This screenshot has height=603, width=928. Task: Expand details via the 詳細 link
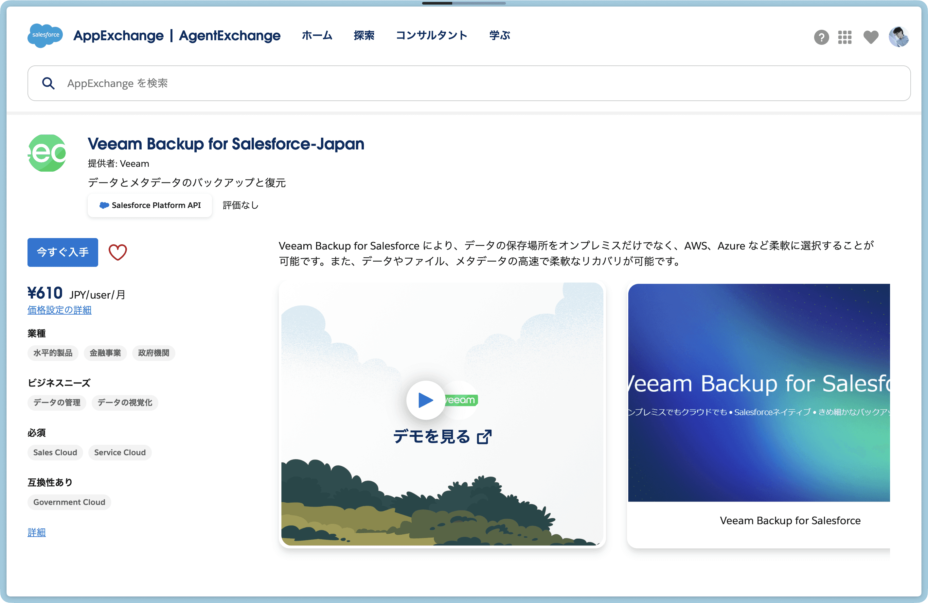click(x=37, y=532)
